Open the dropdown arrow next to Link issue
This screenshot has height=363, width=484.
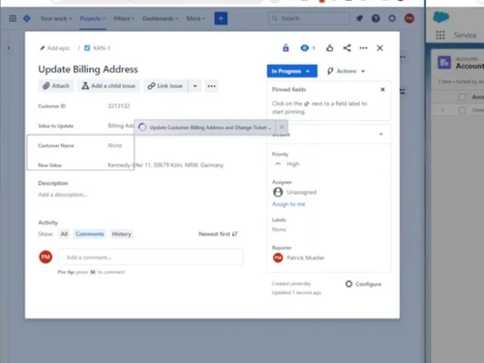tap(196, 86)
